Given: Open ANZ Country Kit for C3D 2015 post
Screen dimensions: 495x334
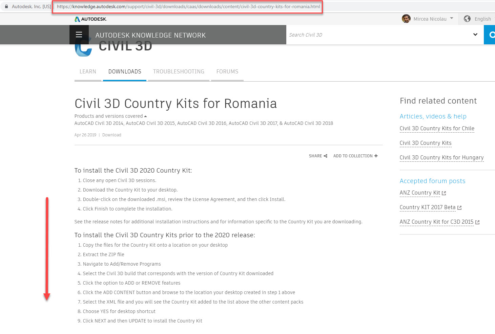Looking at the screenshot, I should (x=436, y=222).
